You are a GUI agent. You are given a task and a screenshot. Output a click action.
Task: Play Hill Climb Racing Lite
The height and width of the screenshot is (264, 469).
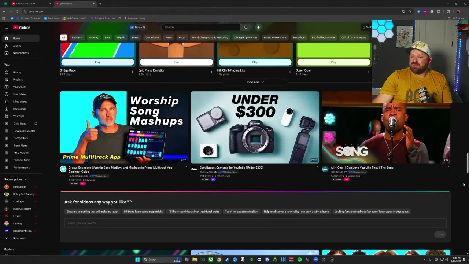(255, 62)
